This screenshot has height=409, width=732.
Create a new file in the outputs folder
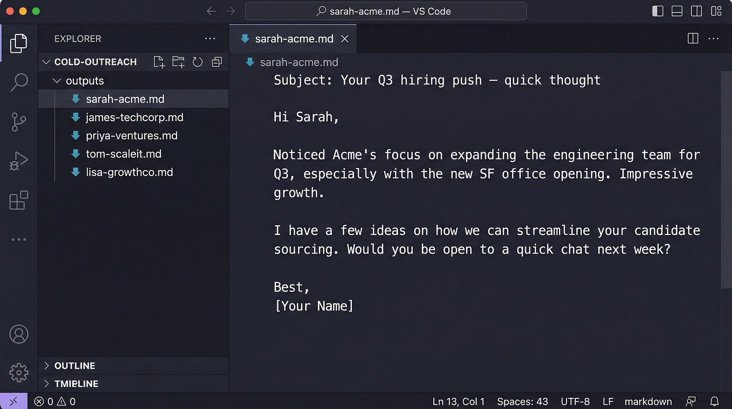(x=159, y=61)
